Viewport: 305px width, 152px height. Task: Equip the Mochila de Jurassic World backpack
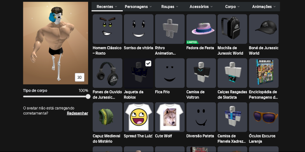click(x=232, y=29)
